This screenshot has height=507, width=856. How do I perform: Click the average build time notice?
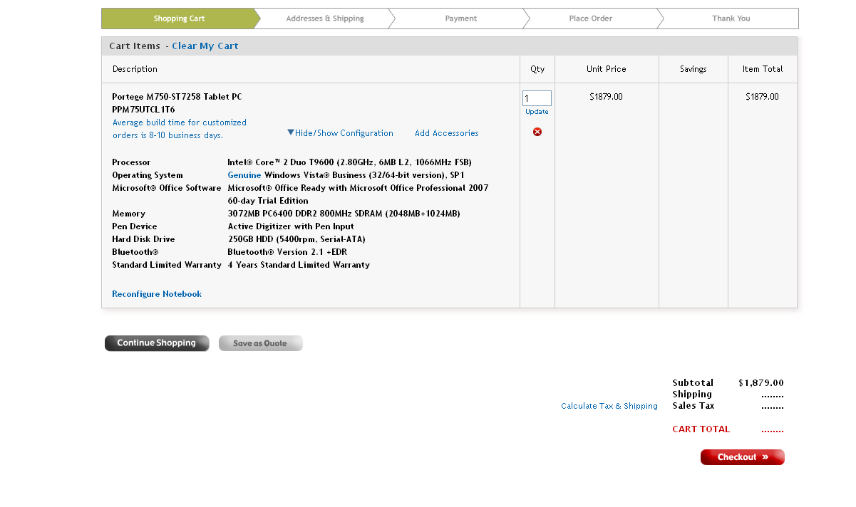coord(179,129)
